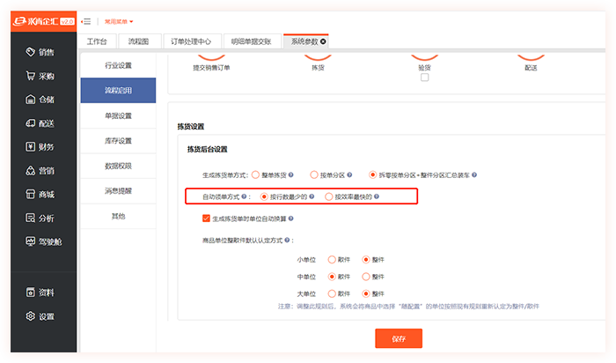Click the 拣货后台设置 heading

pos(207,150)
